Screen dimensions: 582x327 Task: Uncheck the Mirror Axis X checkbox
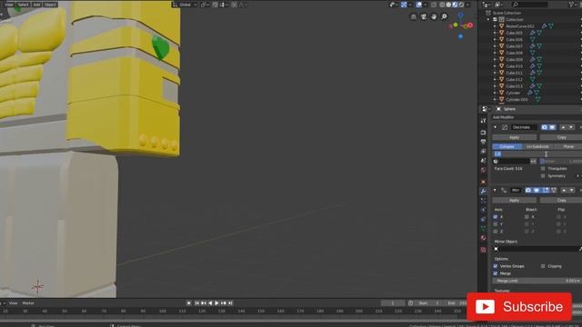(496, 217)
